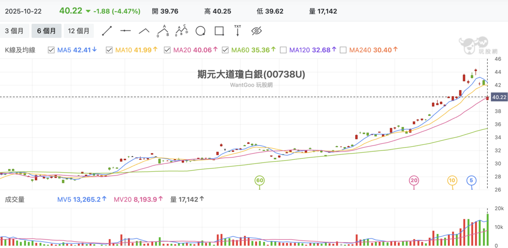508x248 pixels.
Task: Click the green 60 moving average marker
Action: pyautogui.click(x=260, y=180)
